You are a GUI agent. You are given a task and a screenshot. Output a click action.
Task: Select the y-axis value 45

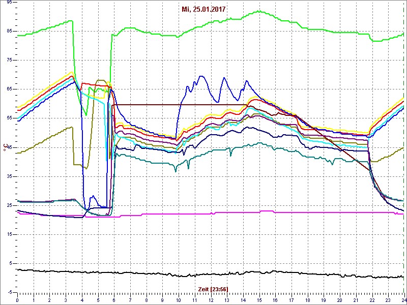pyautogui.click(x=9, y=147)
